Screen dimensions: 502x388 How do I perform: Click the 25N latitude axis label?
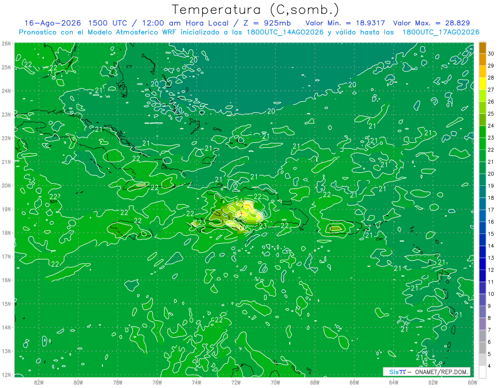6,67
